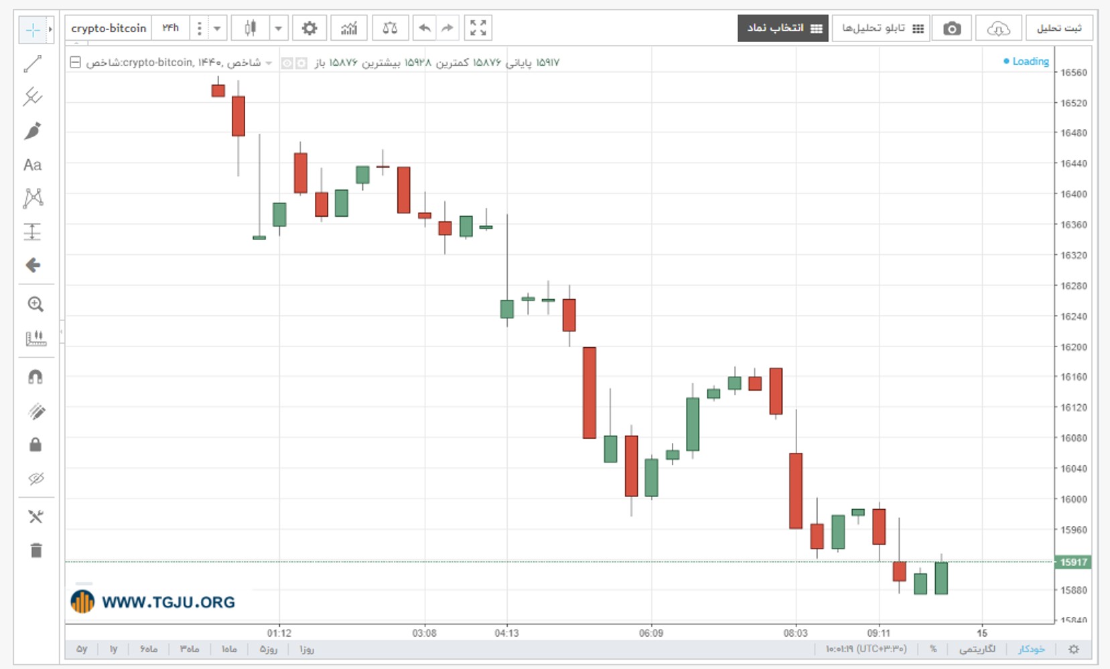The image size is (1110, 669).
Task: Toggle logarithmic scale لگاریتمی
Action: (977, 649)
